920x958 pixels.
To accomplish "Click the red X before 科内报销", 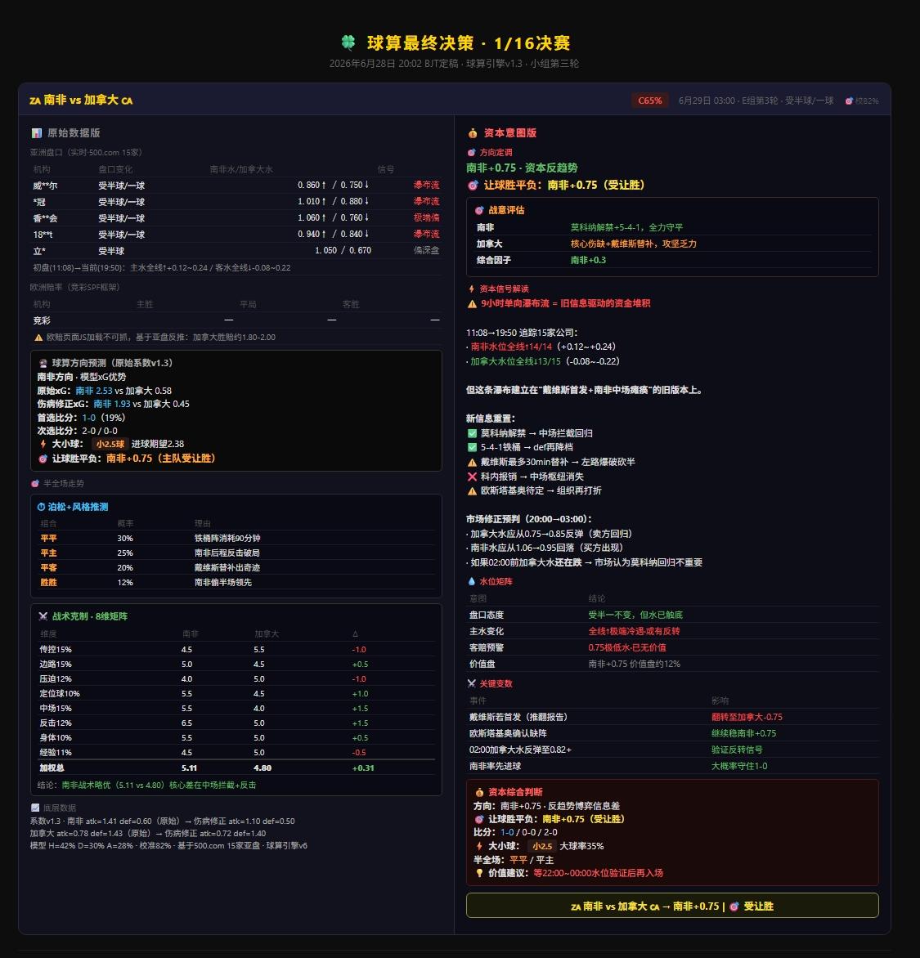I will pos(472,477).
